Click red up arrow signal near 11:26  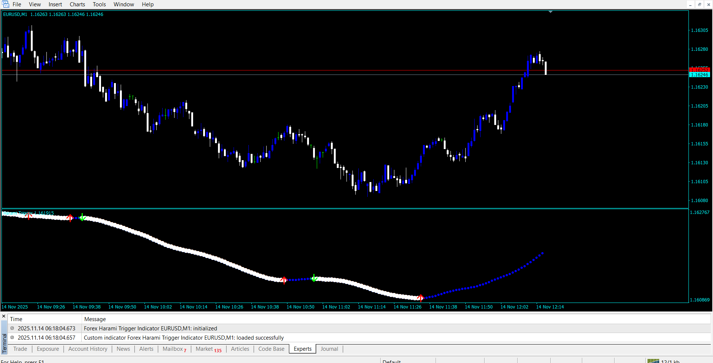[420, 298]
